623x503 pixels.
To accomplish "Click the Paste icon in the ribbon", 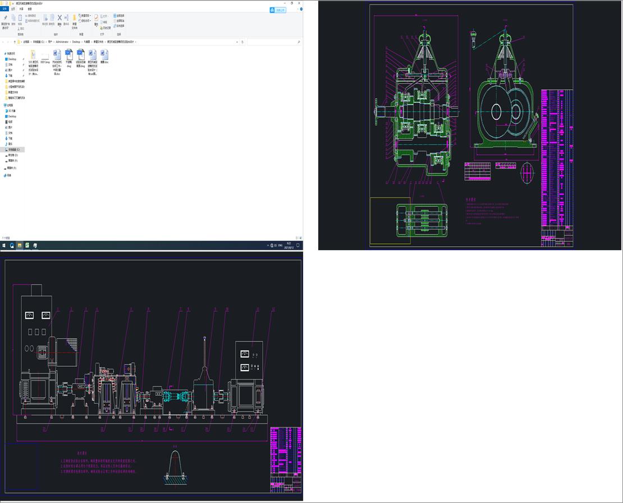I will (x=20, y=17).
